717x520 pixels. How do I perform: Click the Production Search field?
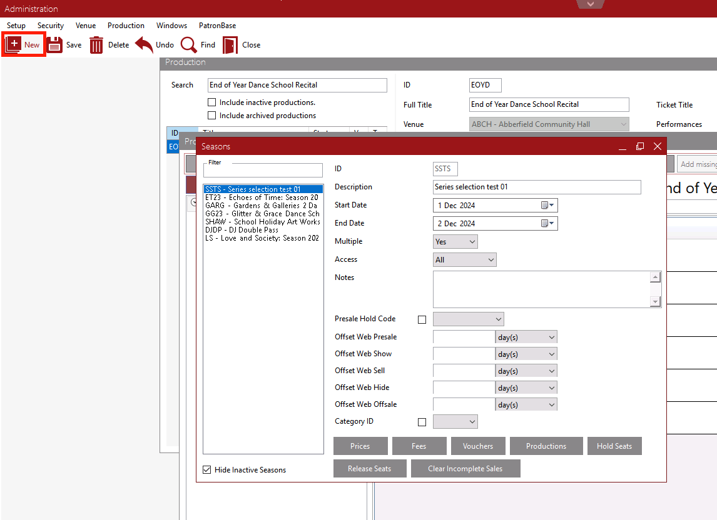tap(297, 85)
